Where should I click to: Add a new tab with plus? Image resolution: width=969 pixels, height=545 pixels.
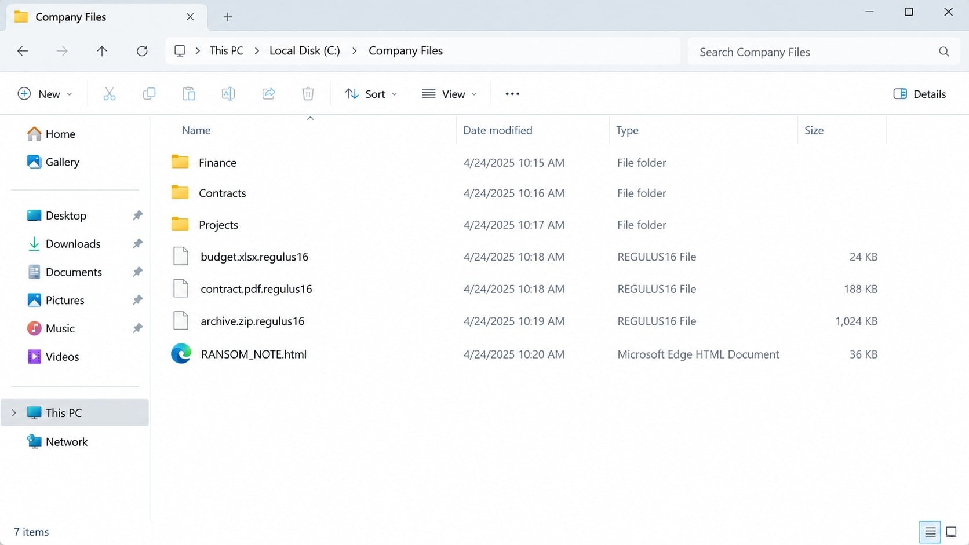click(228, 17)
